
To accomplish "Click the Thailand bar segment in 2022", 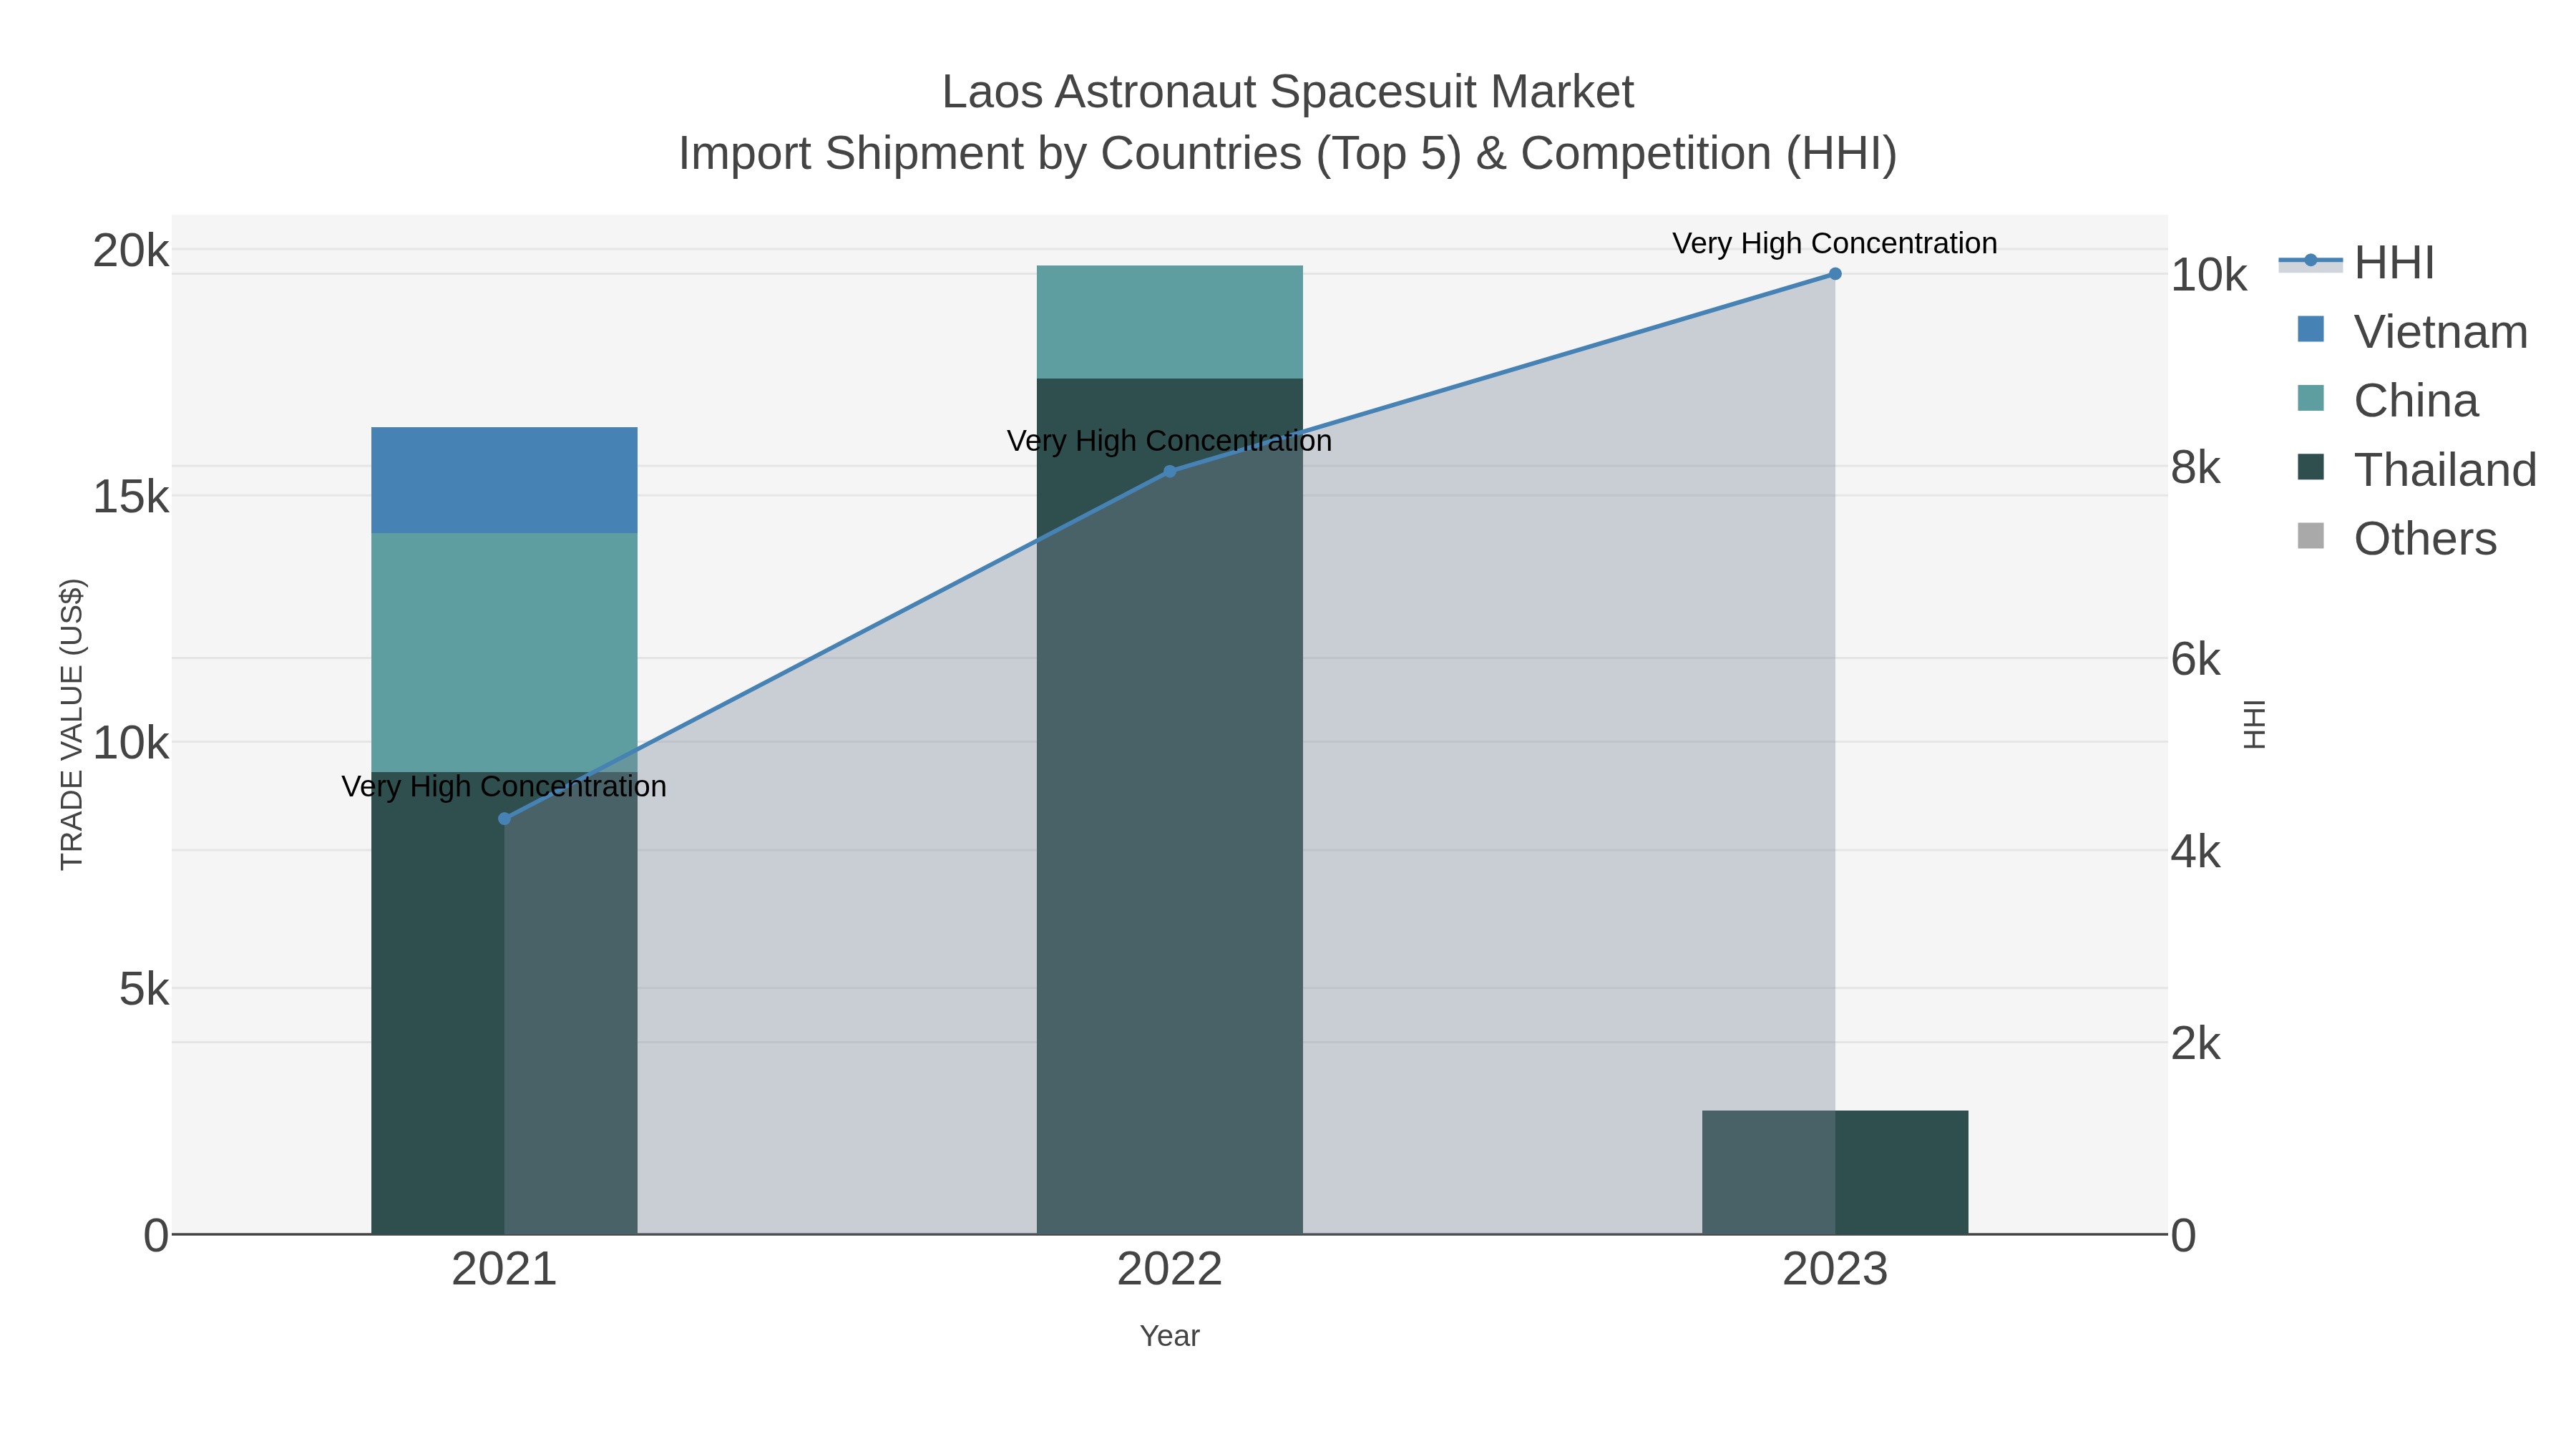I will click(1170, 806).
